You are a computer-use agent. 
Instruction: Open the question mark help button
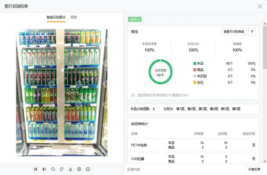click(x=252, y=32)
